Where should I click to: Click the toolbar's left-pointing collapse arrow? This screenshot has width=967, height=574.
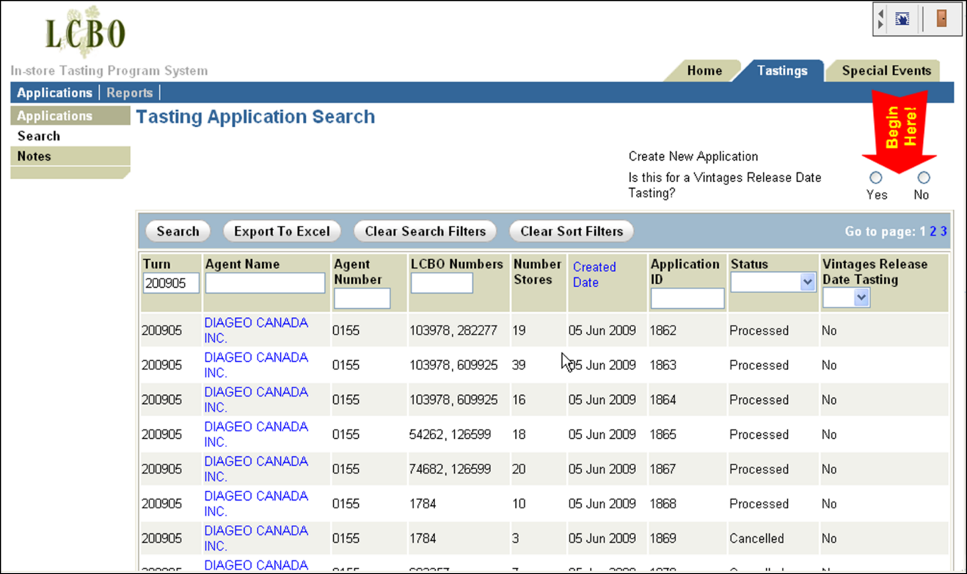click(x=880, y=14)
